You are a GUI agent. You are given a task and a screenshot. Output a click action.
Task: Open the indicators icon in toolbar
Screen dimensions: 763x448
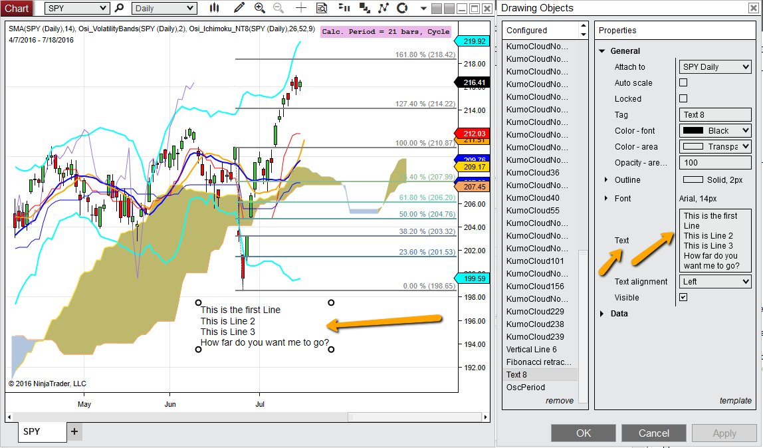click(x=344, y=8)
